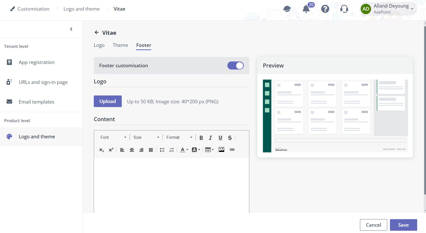Open URLs and sign-in page
Screen dimensions: 426x233
click(41, 82)
